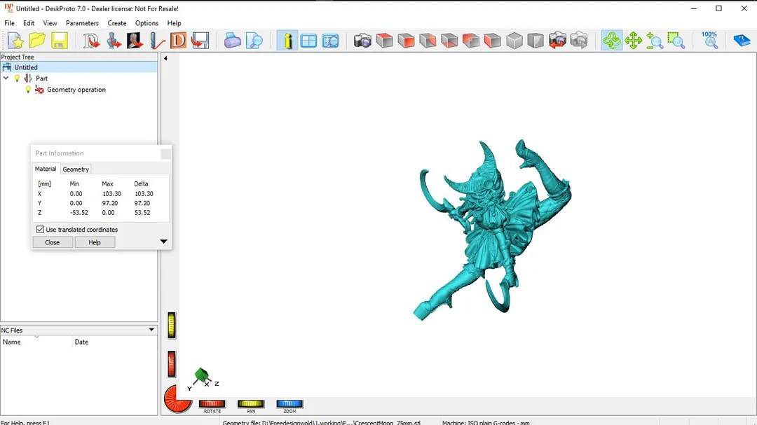Open a project with the folder icon
This screenshot has width=757, height=425.
coord(37,41)
